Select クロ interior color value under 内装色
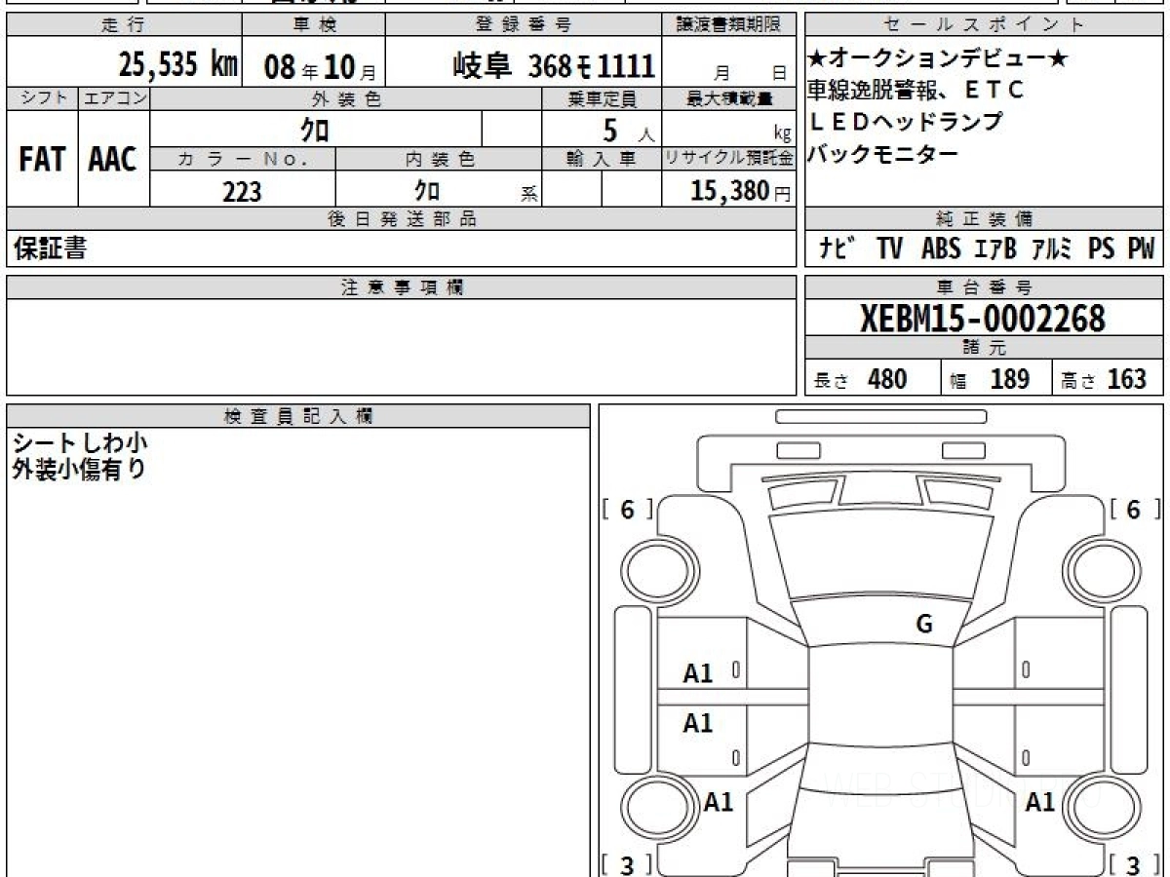1170x877 pixels. click(x=428, y=190)
